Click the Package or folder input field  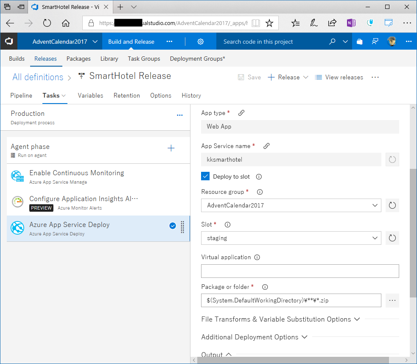pos(291,300)
